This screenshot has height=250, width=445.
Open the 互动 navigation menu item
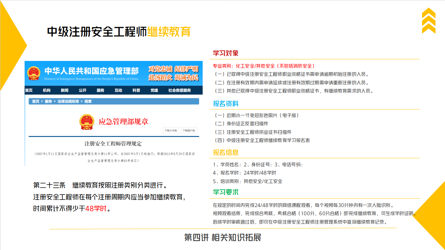click(x=118, y=90)
